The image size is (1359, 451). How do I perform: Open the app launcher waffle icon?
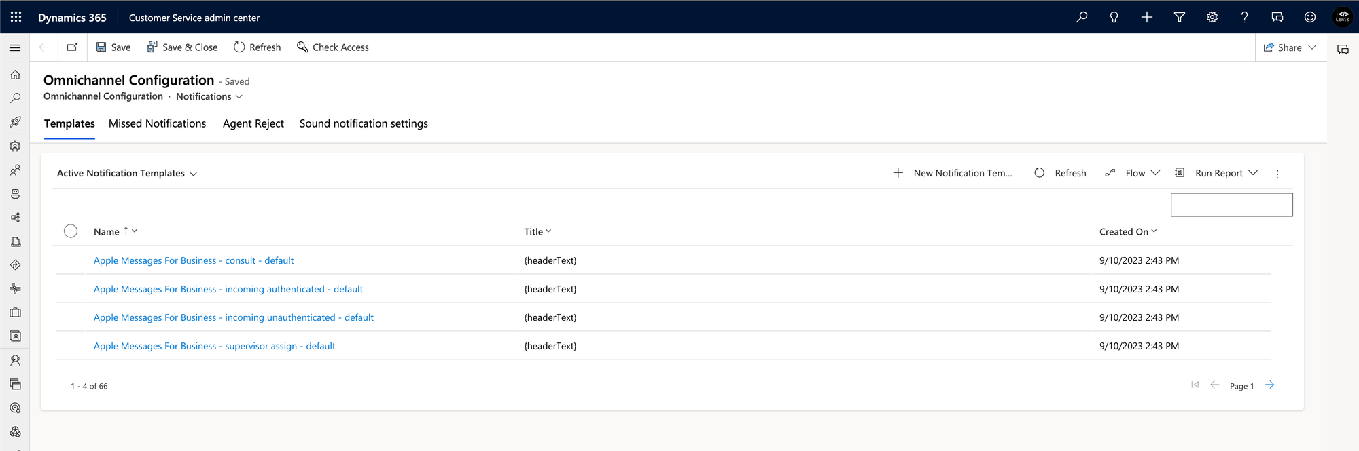point(16,17)
